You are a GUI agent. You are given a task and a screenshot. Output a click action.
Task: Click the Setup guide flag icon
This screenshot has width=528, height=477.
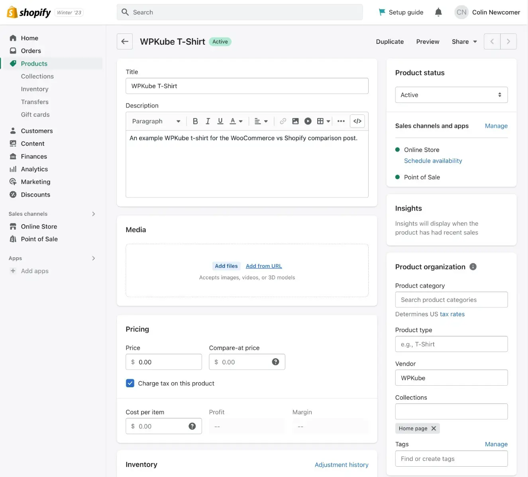click(x=382, y=12)
